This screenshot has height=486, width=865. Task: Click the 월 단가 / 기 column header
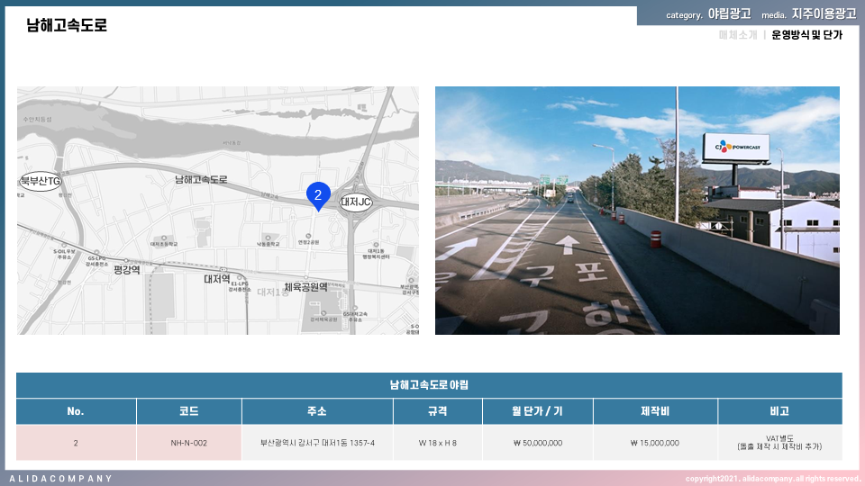click(537, 411)
